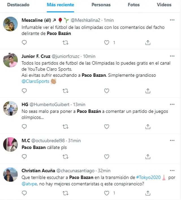181x200 pixels.
Task: Share Mescaline's tweet
Action: pyautogui.click(x=148, y=43)
